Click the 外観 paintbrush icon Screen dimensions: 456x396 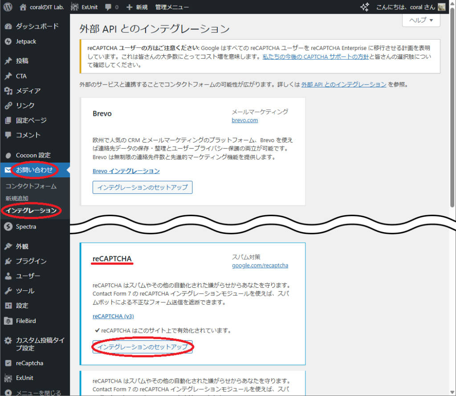click(x=8, y=246)
